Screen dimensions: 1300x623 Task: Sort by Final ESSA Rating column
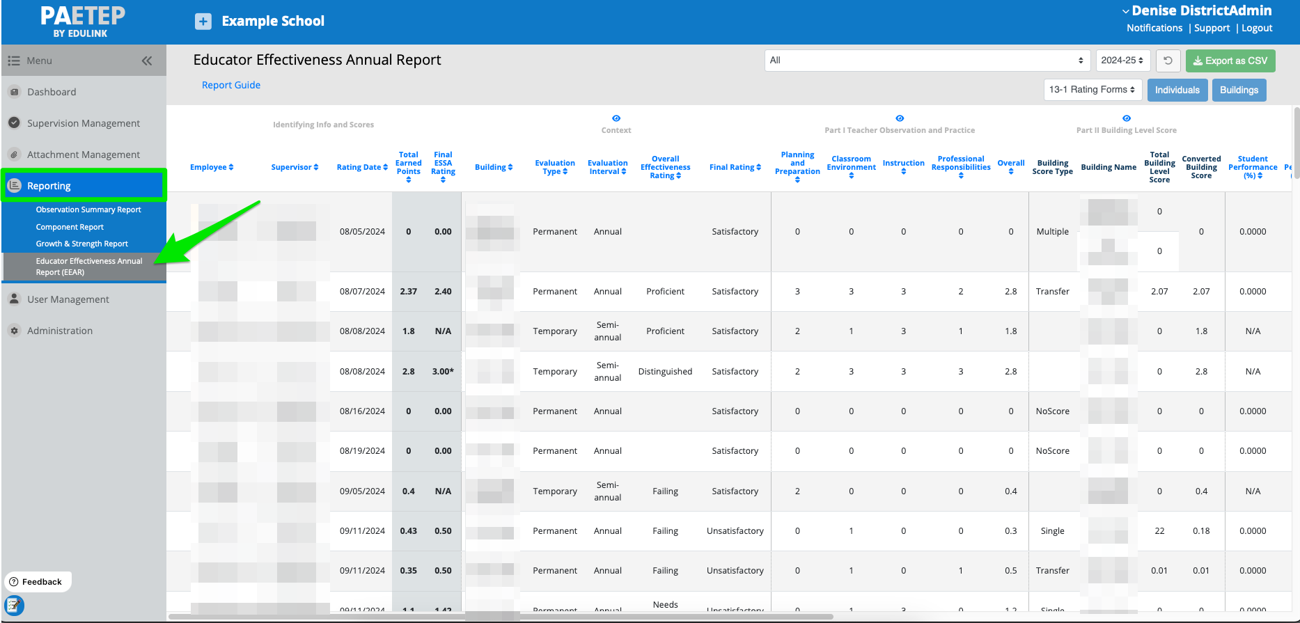tap(443, 167)
